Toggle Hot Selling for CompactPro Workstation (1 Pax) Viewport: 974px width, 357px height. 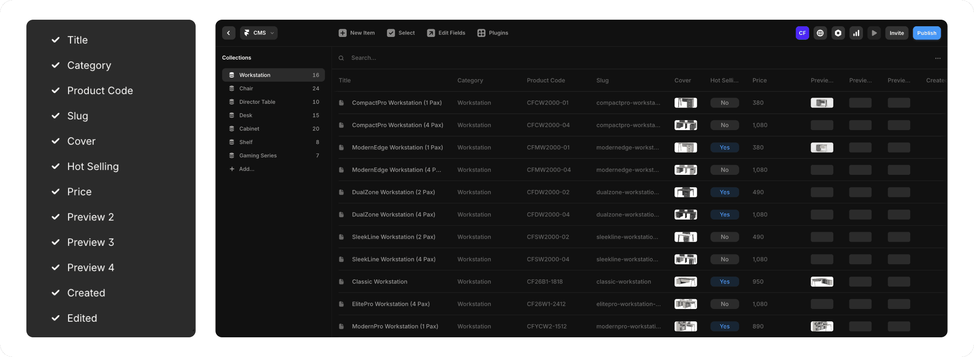coord(725,103)
